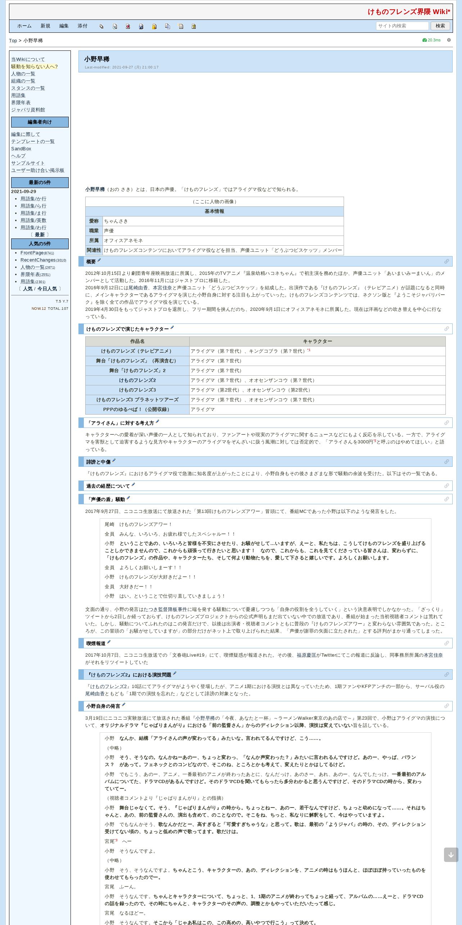
Task: Open 騒動を知らない人へ? sidebar link
Action: point(35,67)
